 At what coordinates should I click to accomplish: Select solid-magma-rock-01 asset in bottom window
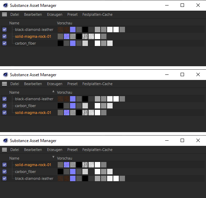point(33,165)
